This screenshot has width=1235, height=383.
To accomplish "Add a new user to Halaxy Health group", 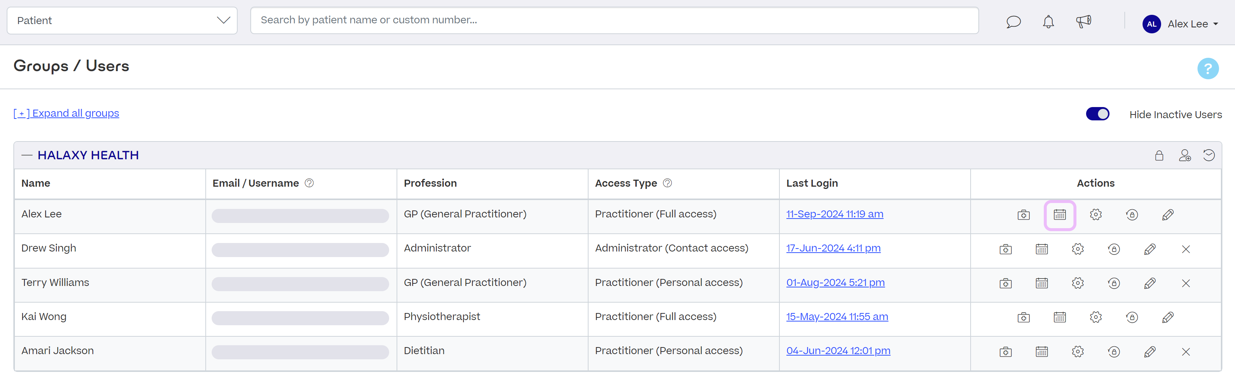I will (x=1185, y=155).
